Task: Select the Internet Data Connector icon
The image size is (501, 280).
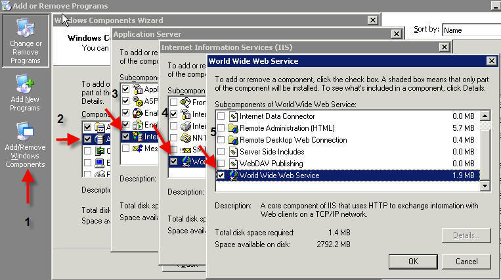Action: coord(233,116)
